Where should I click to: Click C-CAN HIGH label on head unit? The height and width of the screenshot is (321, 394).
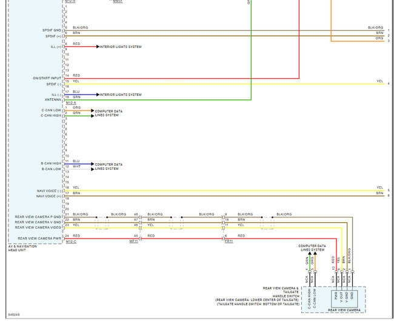[51, 115]
